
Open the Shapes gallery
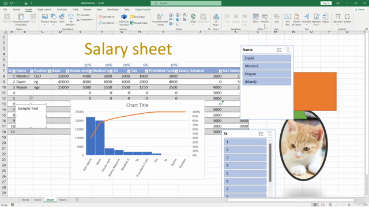click(x=54, y=19)
